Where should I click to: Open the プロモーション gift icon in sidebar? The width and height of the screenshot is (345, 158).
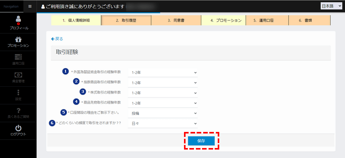point(18,39)
